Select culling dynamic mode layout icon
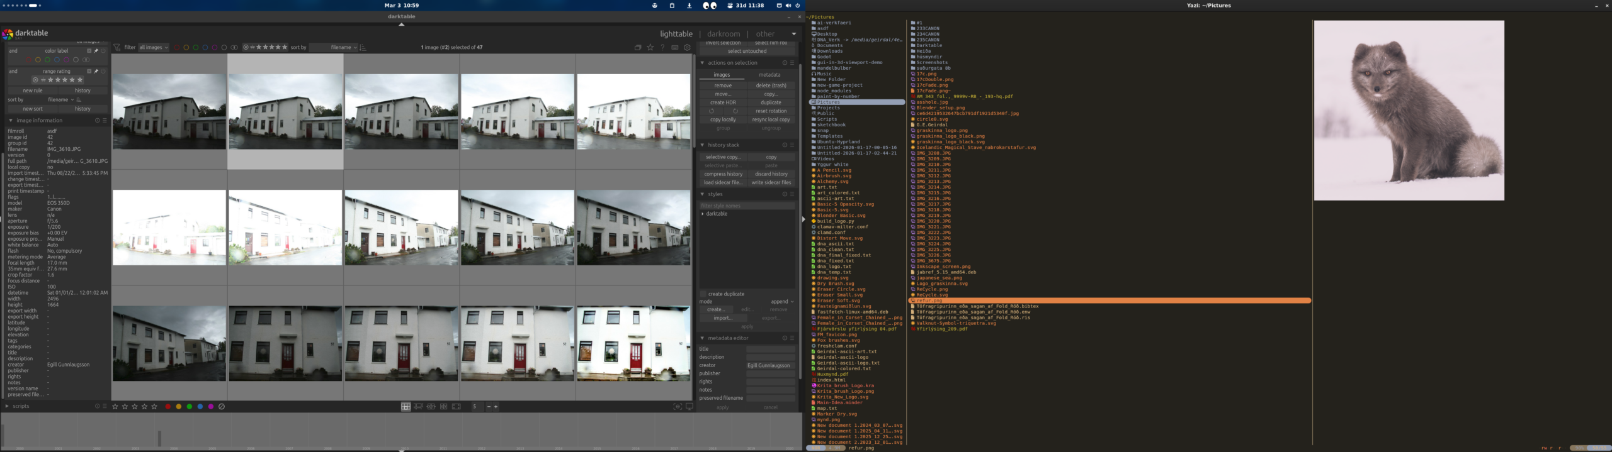The height and width of the screenshot is (452, 1612). pos(443,407)
